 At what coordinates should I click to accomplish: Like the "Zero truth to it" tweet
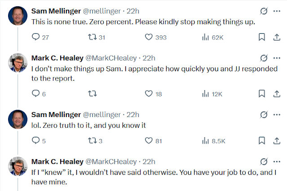tap(150, 141)
